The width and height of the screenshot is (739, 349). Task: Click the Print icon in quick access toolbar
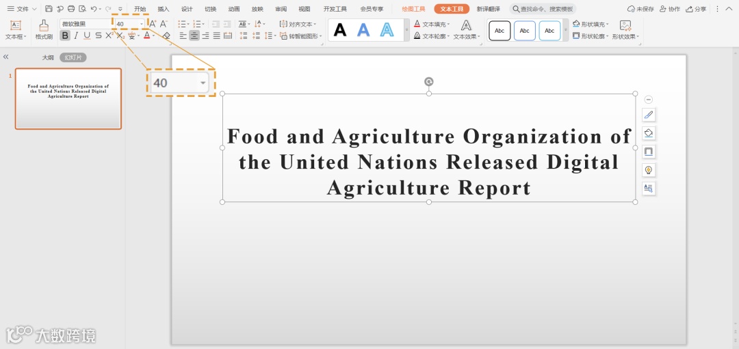pyautogui.click(x=71, y=8)
